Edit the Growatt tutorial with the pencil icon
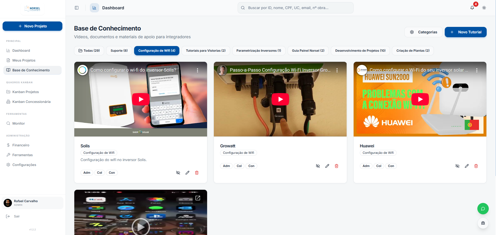The image size is (496, 235). tap(327, 166)
